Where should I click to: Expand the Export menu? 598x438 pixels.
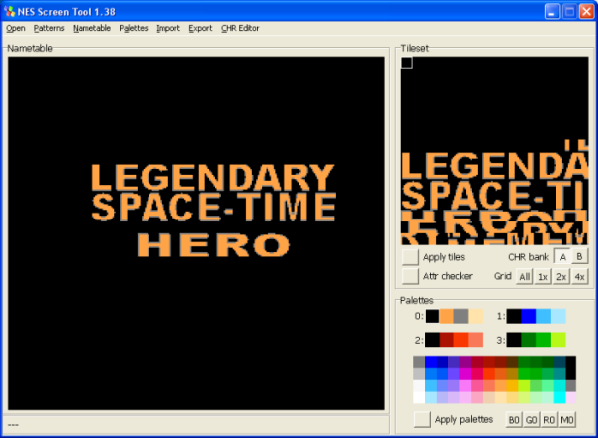tap(200, 28)
